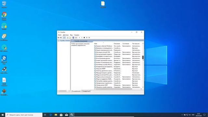Image resolution: width=208 pixels, height=117 pixels.
Task: Select the folder icon at desktop top
Action: click(x=103, y=4)
